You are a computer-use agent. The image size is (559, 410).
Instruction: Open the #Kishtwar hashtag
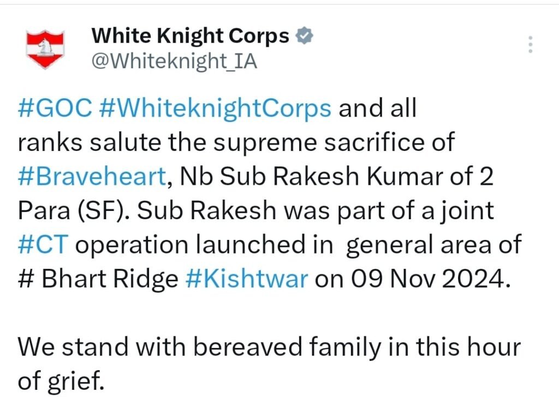point(247,279)
